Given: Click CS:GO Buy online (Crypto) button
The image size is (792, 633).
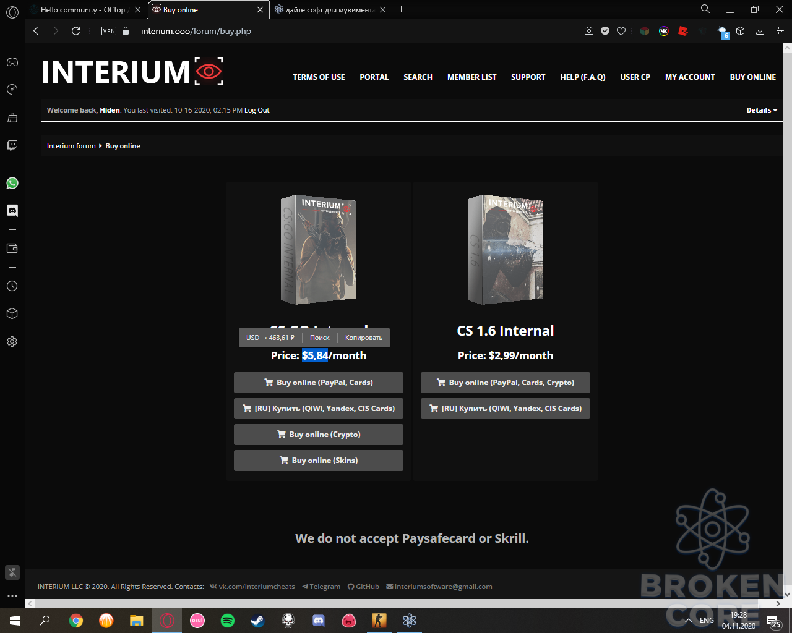Looking at the screenshot, I should (x=319, y=435).
